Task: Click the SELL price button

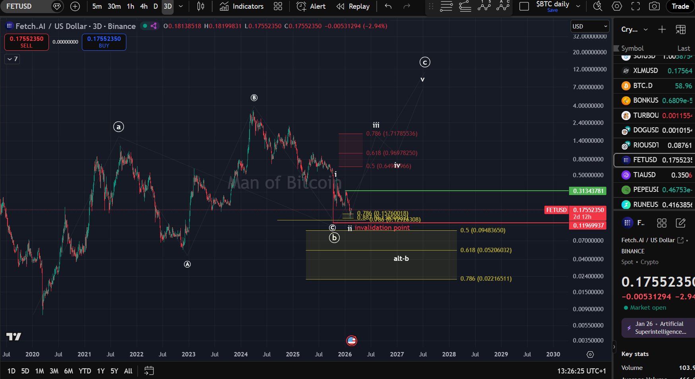Action: click(27, 42)
